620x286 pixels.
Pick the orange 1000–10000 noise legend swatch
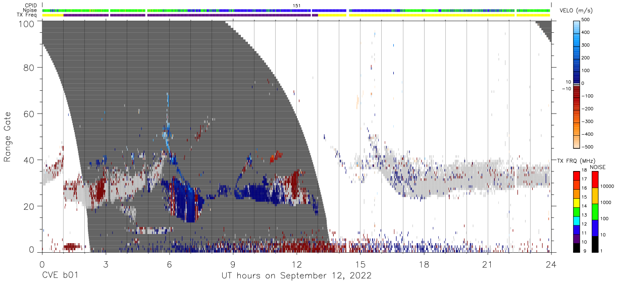595,195
